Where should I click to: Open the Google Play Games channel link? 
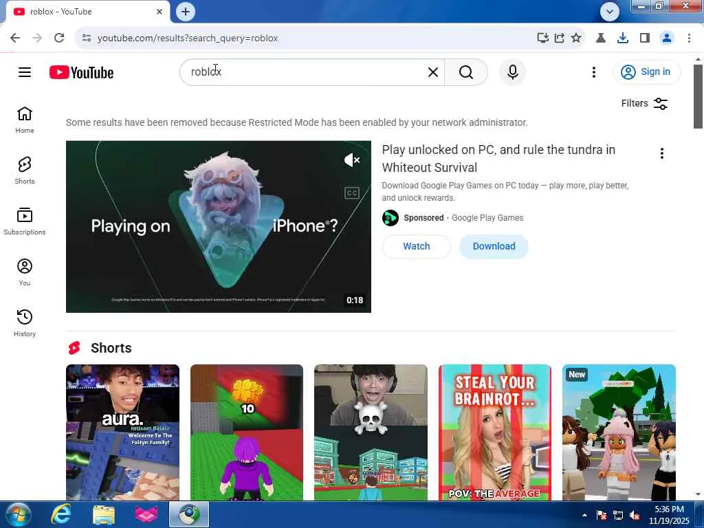(487, 218)
